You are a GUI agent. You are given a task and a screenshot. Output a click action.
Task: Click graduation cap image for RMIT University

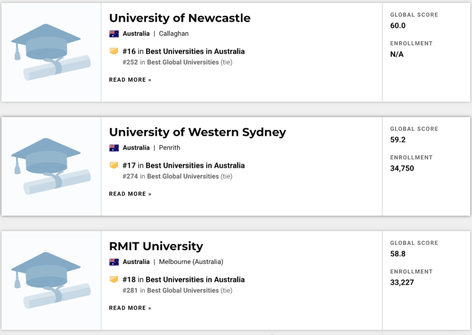pos(51,280)
